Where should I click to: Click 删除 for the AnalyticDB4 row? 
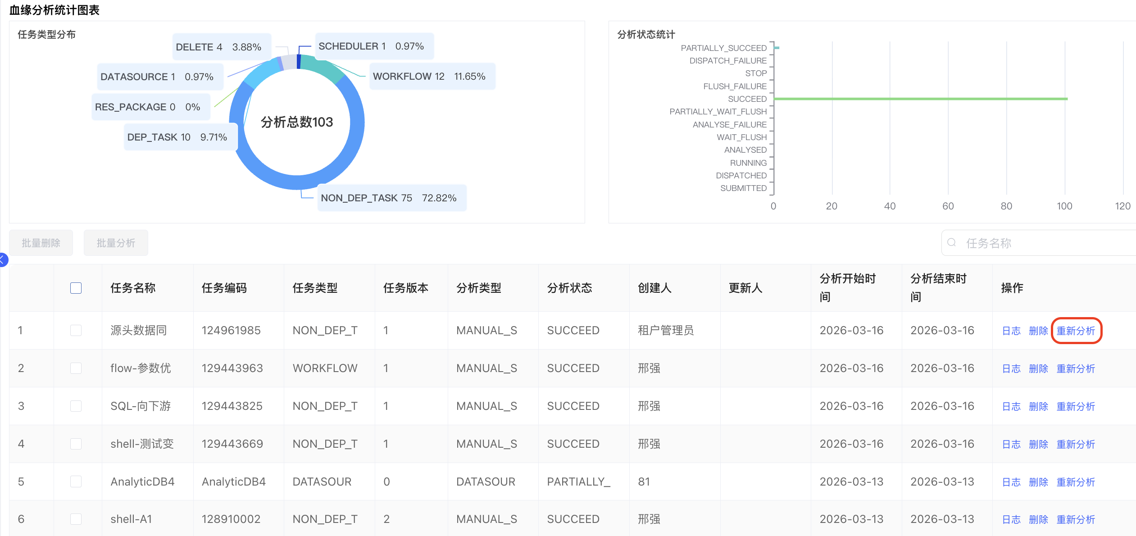[1038, 481]
